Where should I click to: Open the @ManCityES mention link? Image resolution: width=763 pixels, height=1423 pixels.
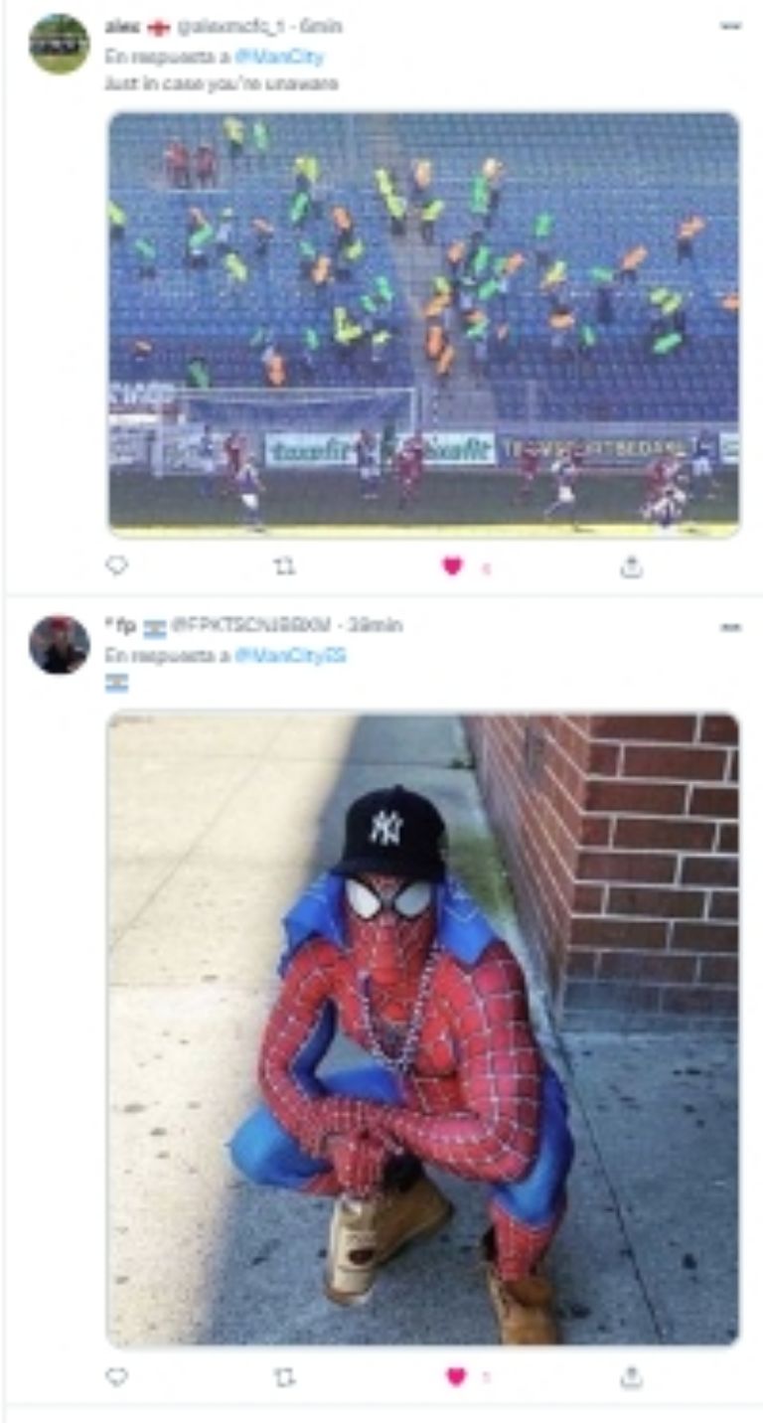click(291, 657)
